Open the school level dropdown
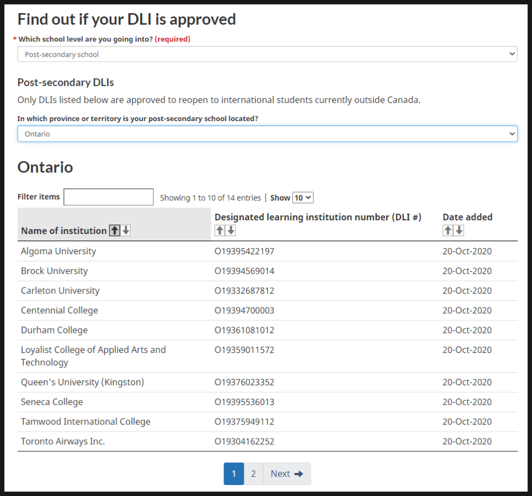The image size is (532, 496). tap(267, 54)
